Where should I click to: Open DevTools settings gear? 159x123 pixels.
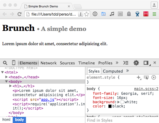pyautogui.click(x=136, y=63)
